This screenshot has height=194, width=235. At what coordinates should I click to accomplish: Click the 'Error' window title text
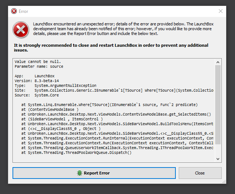pos(24,11)
